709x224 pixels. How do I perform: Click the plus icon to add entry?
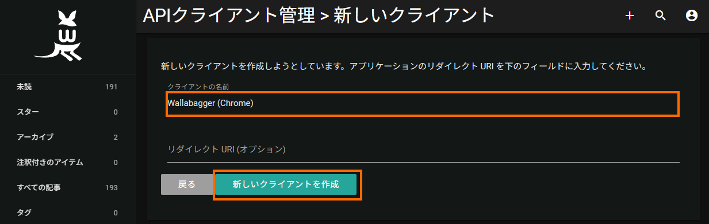coord(630,16)
